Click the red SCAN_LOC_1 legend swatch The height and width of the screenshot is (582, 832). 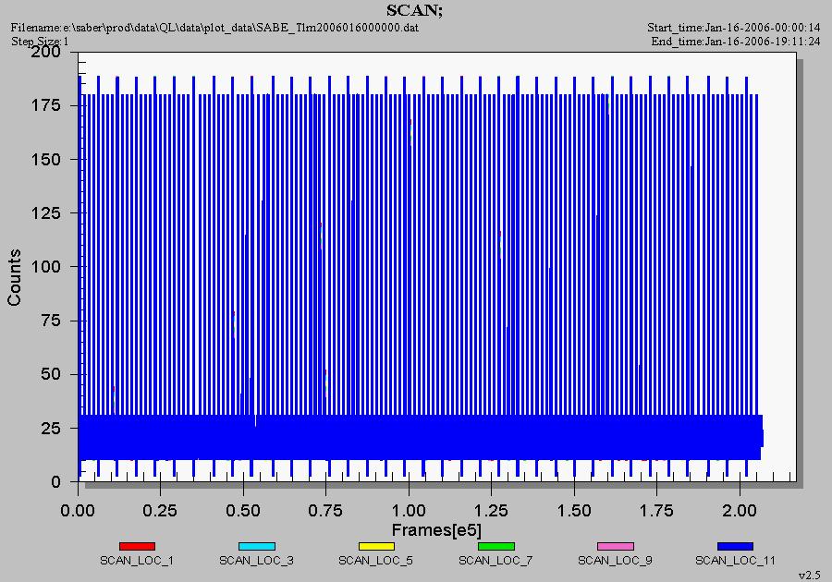click(137, 547)
